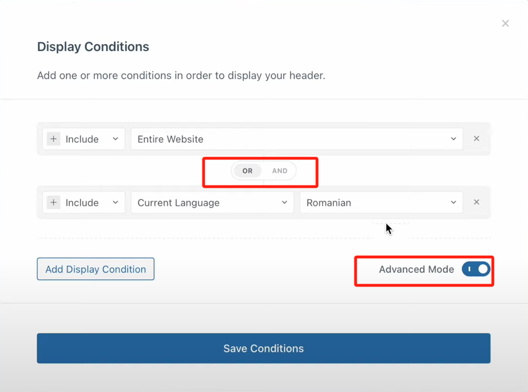Click chevron arrow of Entire Website dropdown
The image size is (528, 392).
[453, 139]
